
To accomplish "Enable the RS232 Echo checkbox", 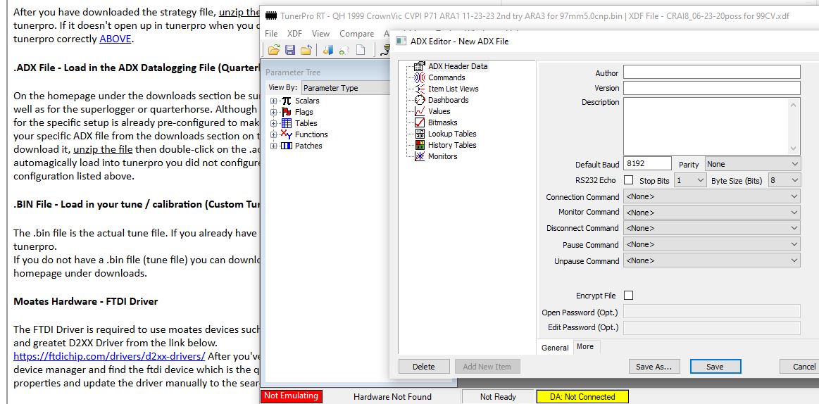I will click(x=628, y=181).
